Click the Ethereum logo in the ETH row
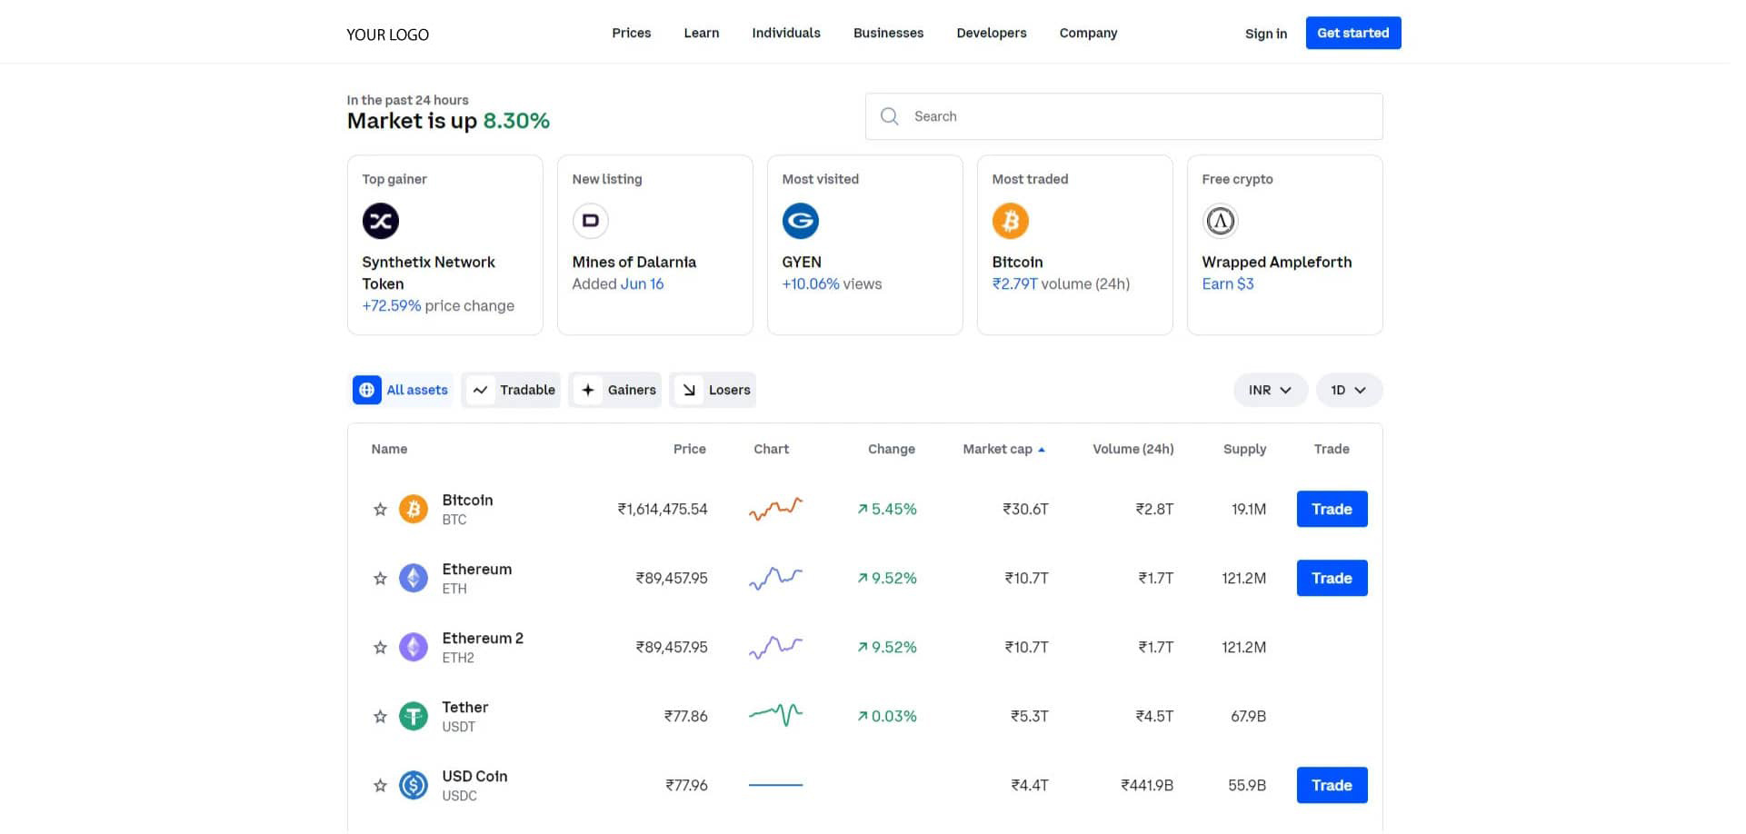Viewport: 1746px width, 834px height. (414, 578)
